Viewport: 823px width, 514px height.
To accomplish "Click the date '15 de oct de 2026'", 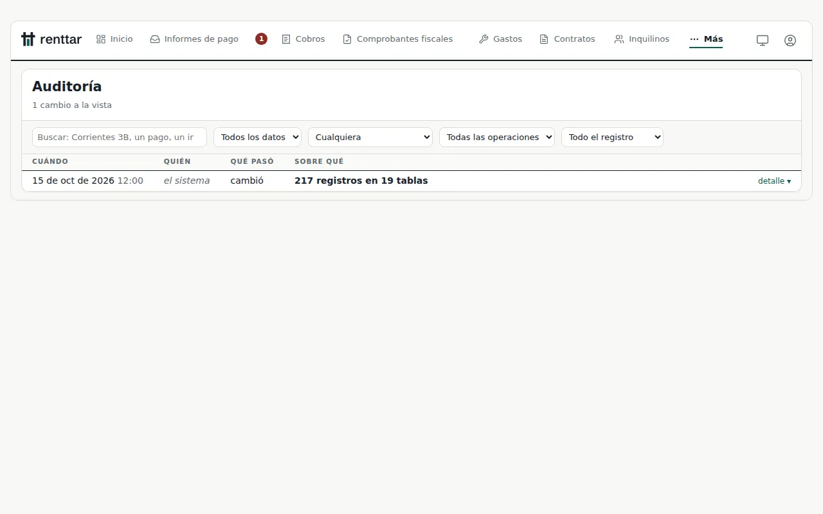I will point(73,181).
